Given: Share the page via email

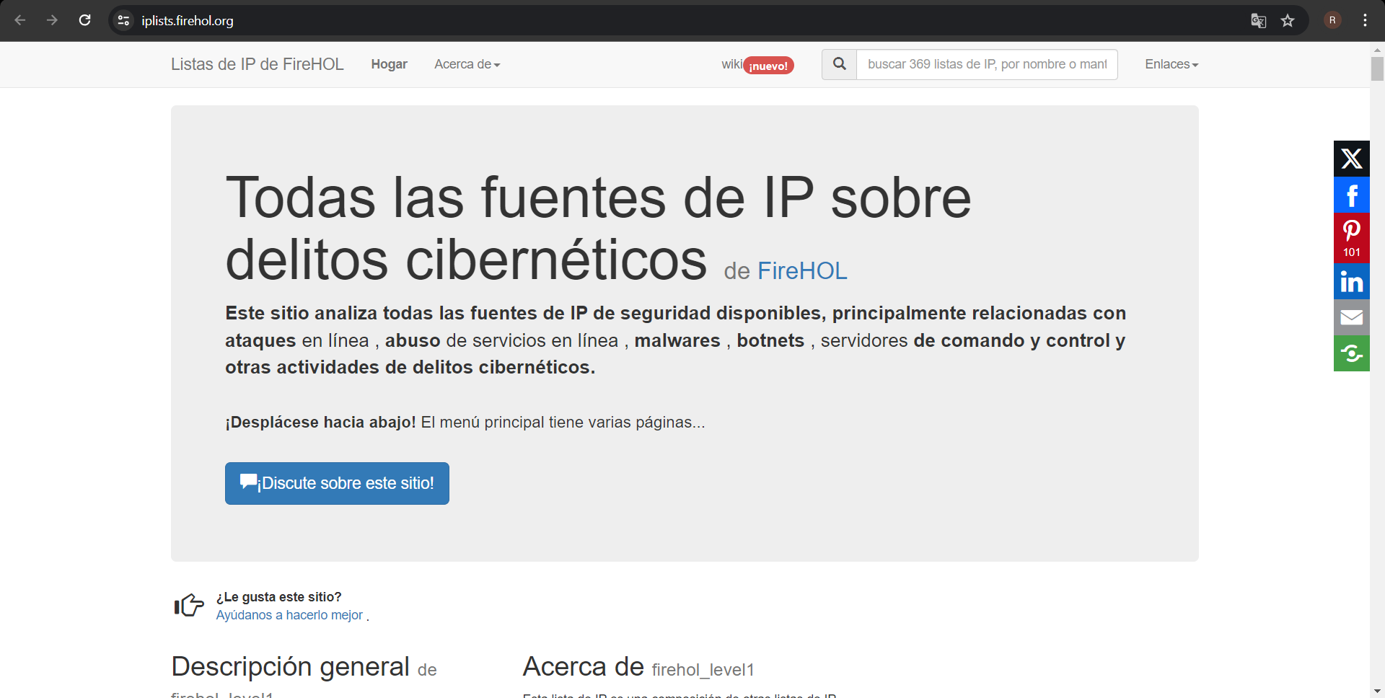Looking at the screenshot, I should (1352, 317).
